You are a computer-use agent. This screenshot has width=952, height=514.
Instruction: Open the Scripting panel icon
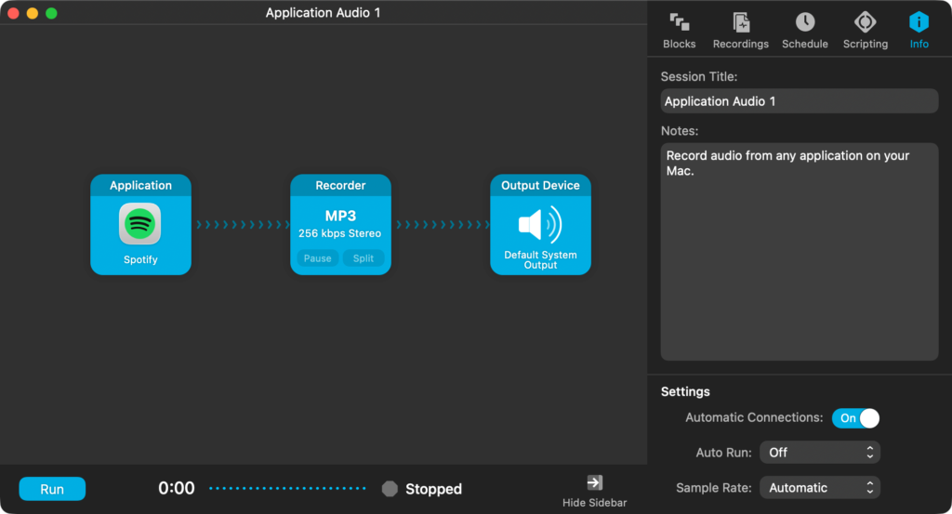(865, 22)
